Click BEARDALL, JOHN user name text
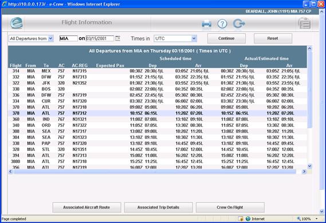The width and height of the screenshot is (326, 223). (x=278, y=11)
